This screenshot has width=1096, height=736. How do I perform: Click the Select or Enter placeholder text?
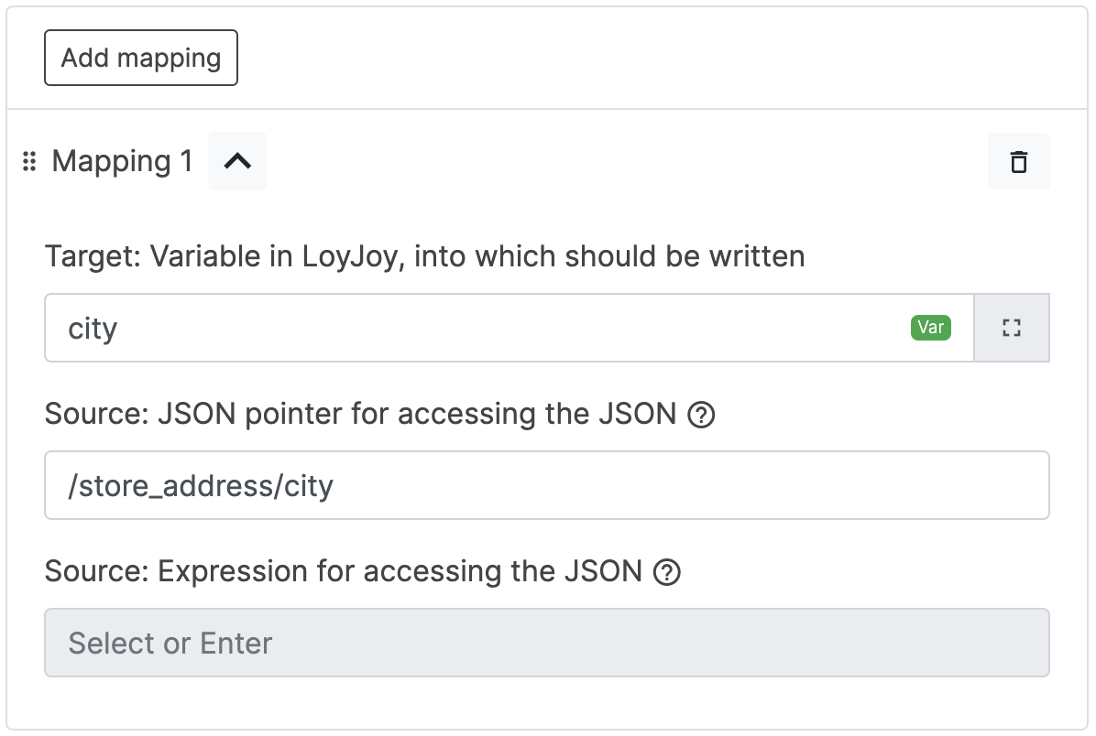(170, 643)
